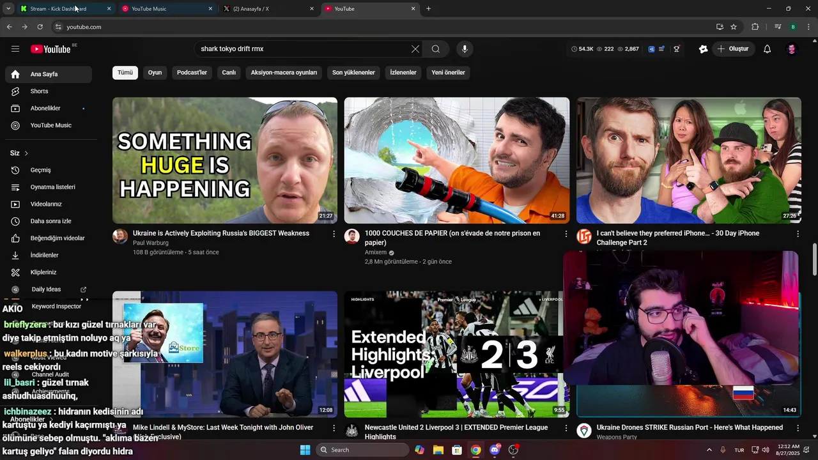The image size is (818, 460).
Task: Open Weapons Party channel avatar
Action: [584, 431]
